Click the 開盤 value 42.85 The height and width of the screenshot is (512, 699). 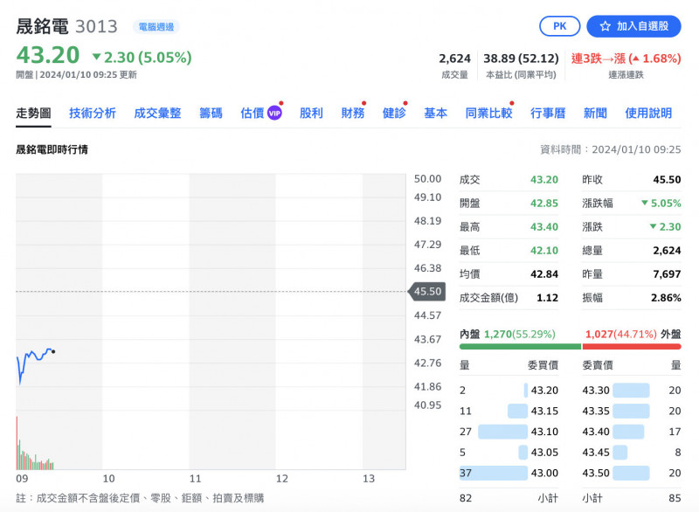point(543,204)
